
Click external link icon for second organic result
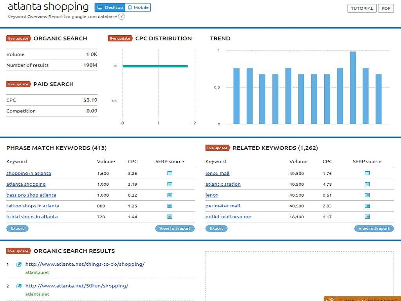(x=19, y=286)
